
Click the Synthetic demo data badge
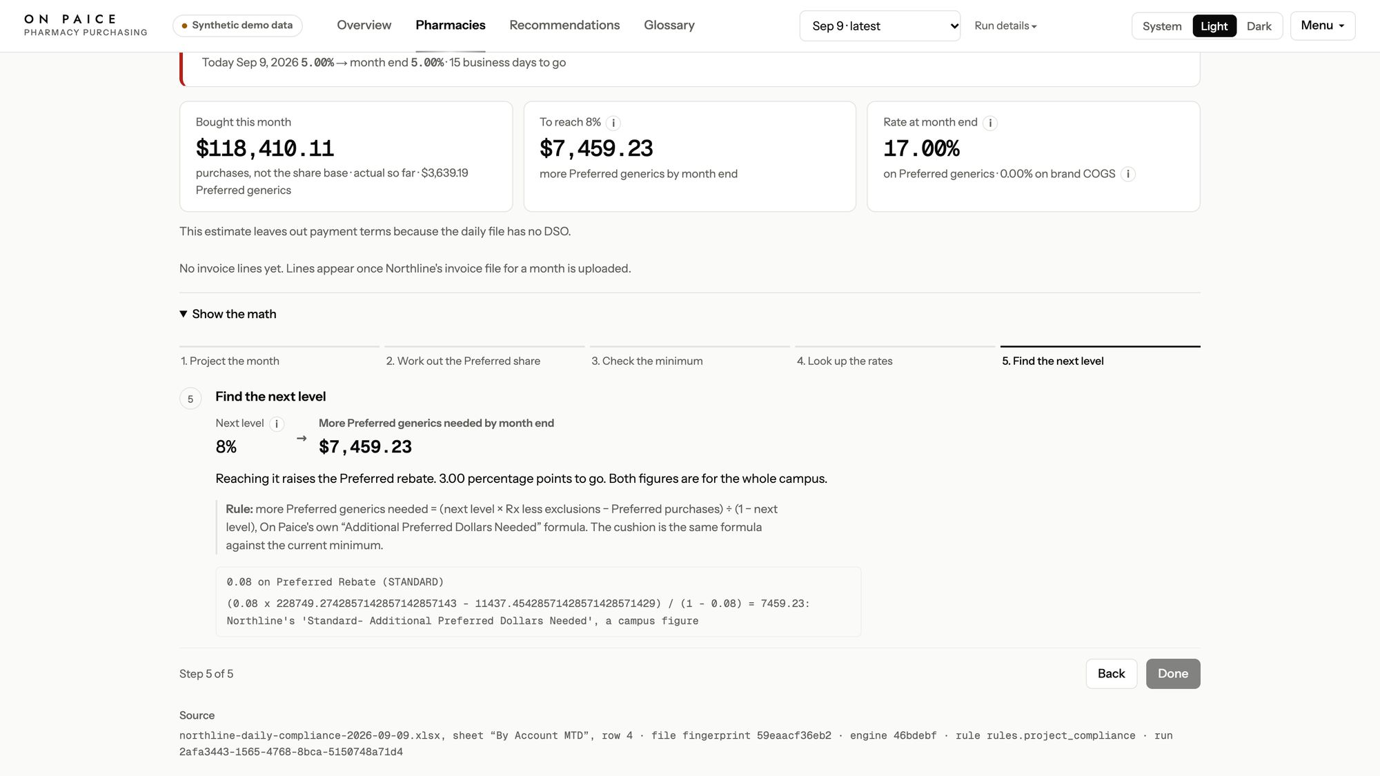pos(237,26)
